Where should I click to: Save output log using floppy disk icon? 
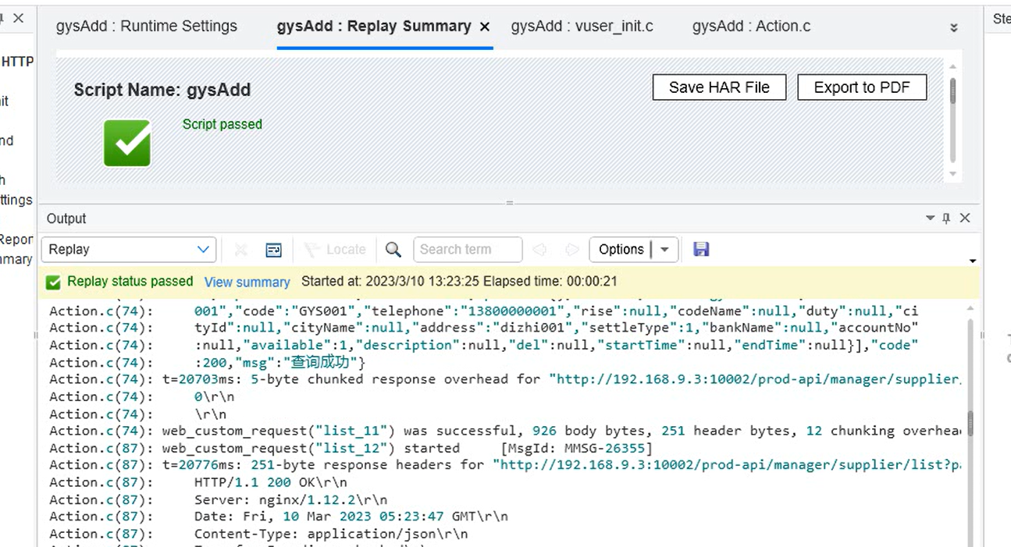(701, 250)
